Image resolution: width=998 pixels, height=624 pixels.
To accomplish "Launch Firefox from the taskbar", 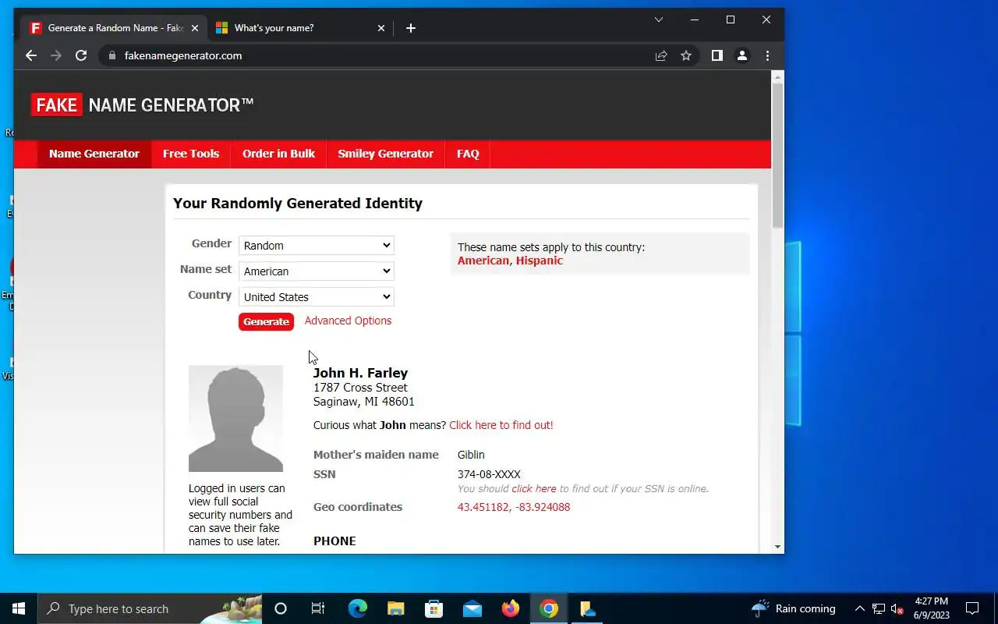I will pyautogui.click(x=511, y=608).
